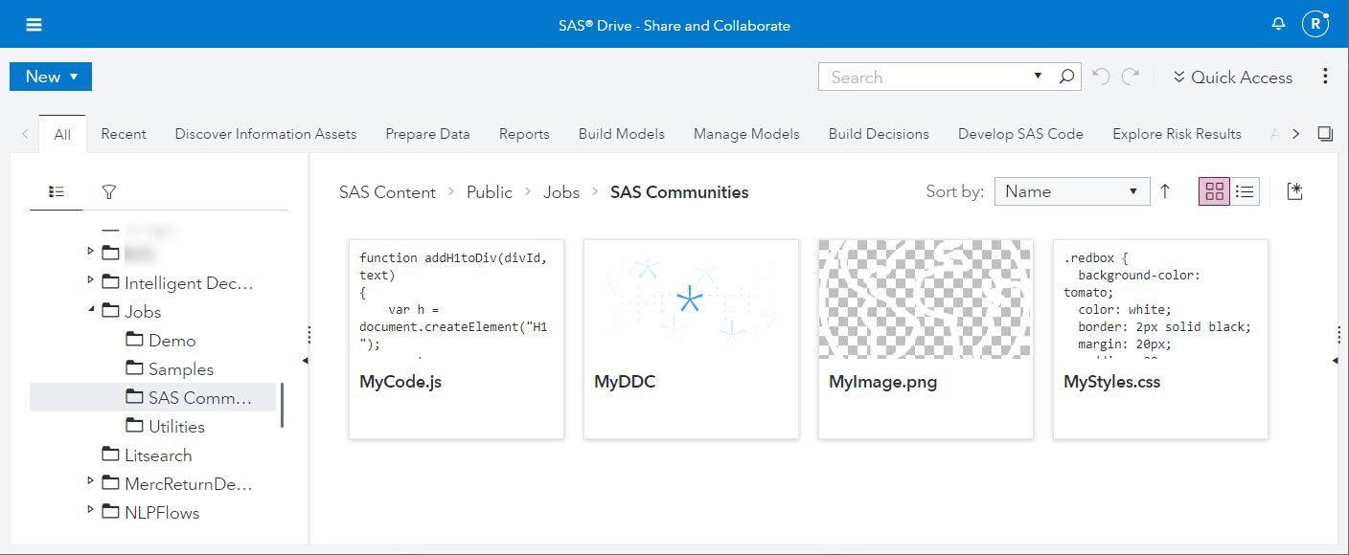1349x555 pixels.
Task: Open the Develop SAS Code tab
Action: (x=1020, y=134)
